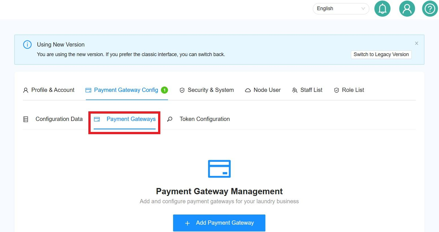Click the Token Configuration key icon

click(x=170, y=119)
